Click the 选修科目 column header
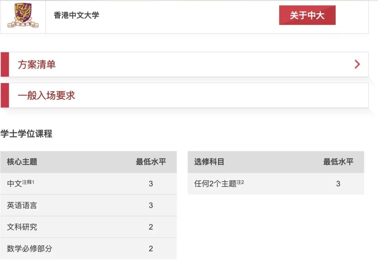 pyautogui.click(x=209, y=162)
